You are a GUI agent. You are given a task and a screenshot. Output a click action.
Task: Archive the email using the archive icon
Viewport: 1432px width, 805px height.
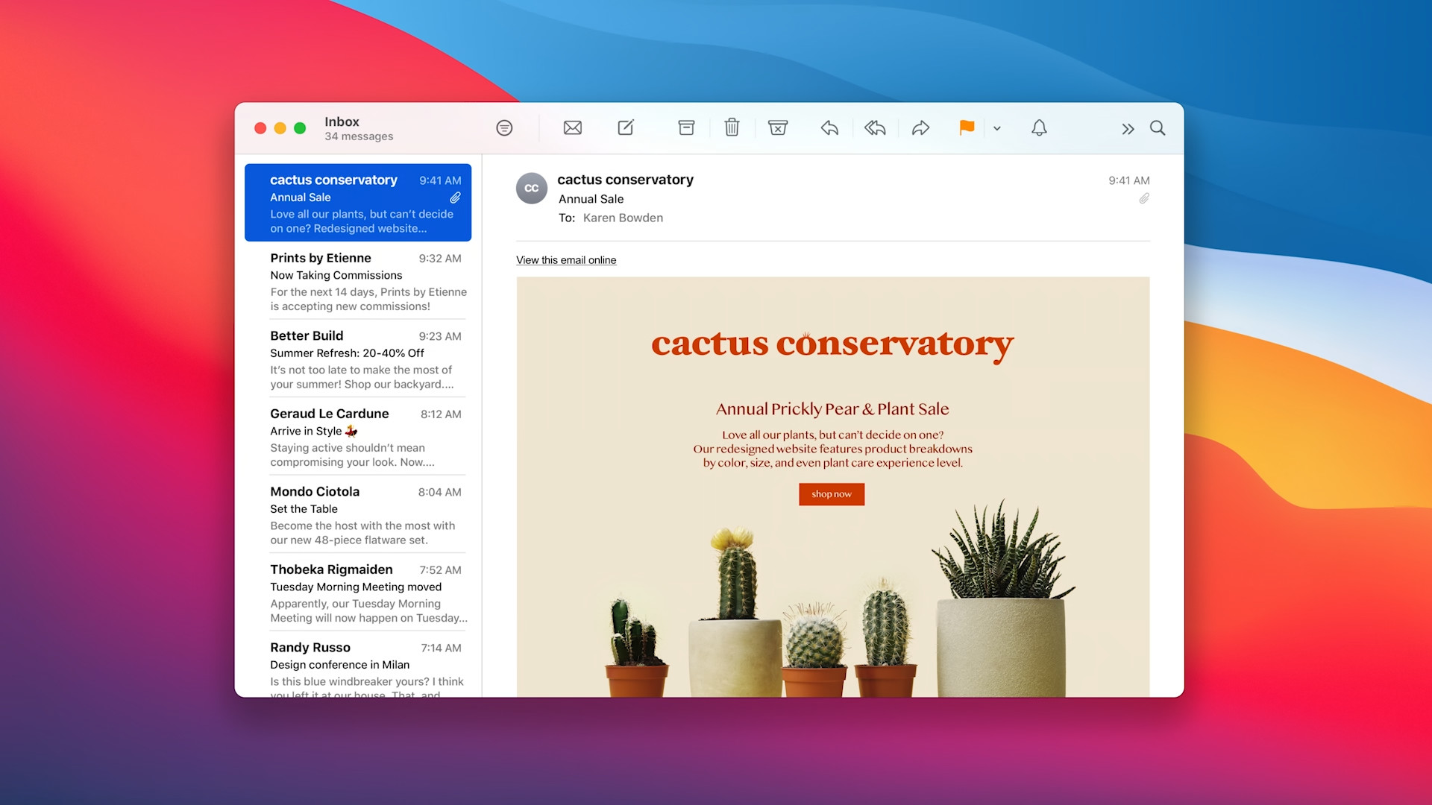[685, 127]
